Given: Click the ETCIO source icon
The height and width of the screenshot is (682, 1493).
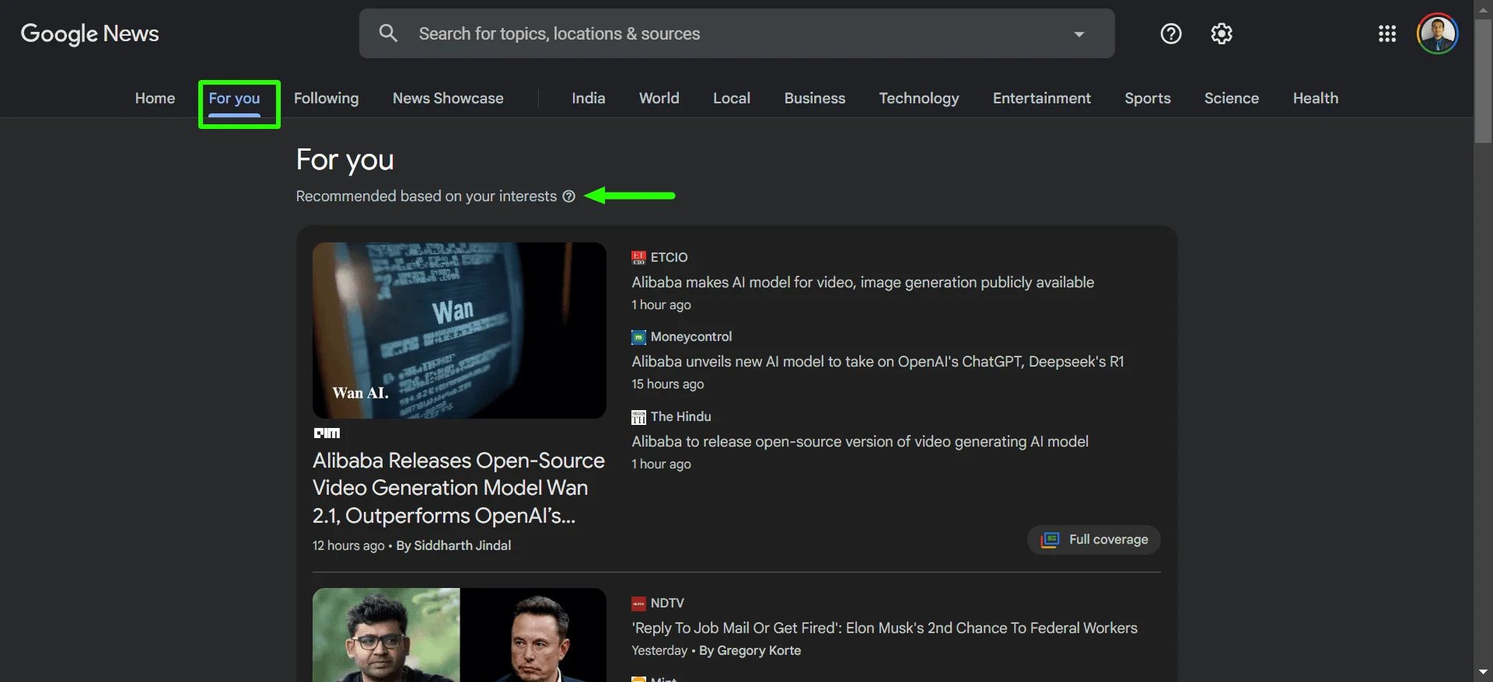Looking at the screenshot, I should [x=638, y=257].
